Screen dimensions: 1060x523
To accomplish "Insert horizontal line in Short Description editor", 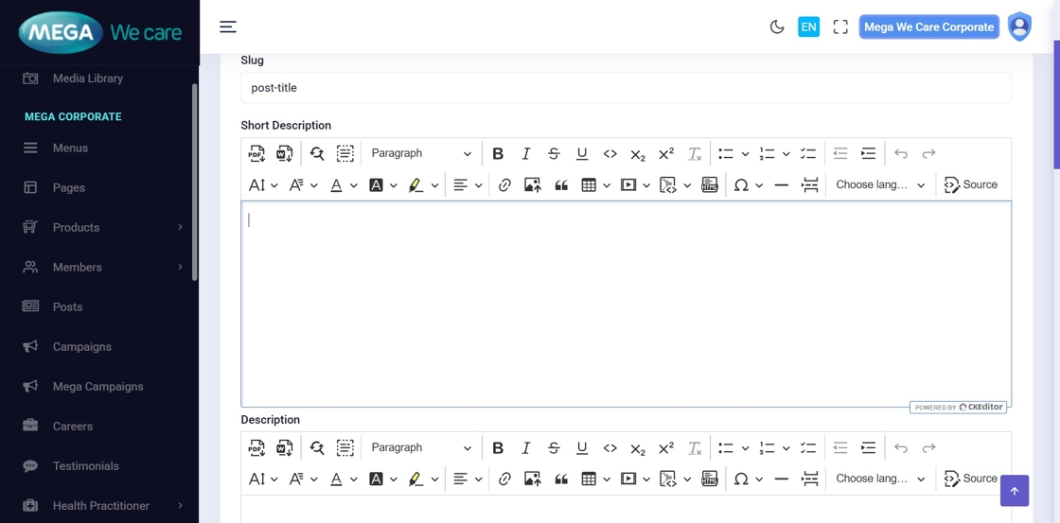I will 781,185.
